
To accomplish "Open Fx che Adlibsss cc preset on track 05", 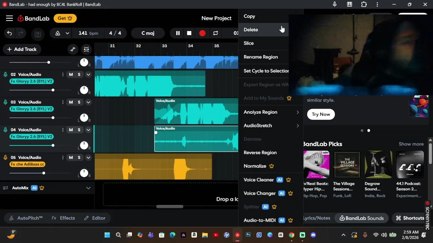I will tap(27, 164).
